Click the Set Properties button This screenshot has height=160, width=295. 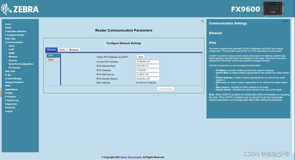(x=166, y=89)
